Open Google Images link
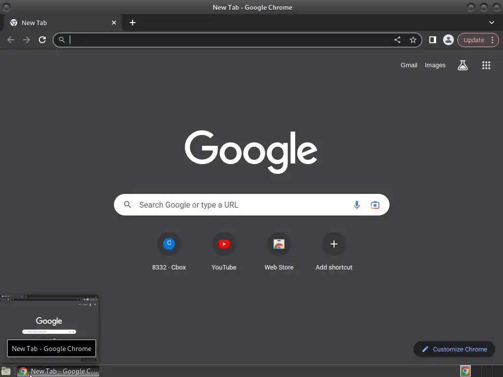This screenshot has width=503, height=377. click(x=435, y=65)
